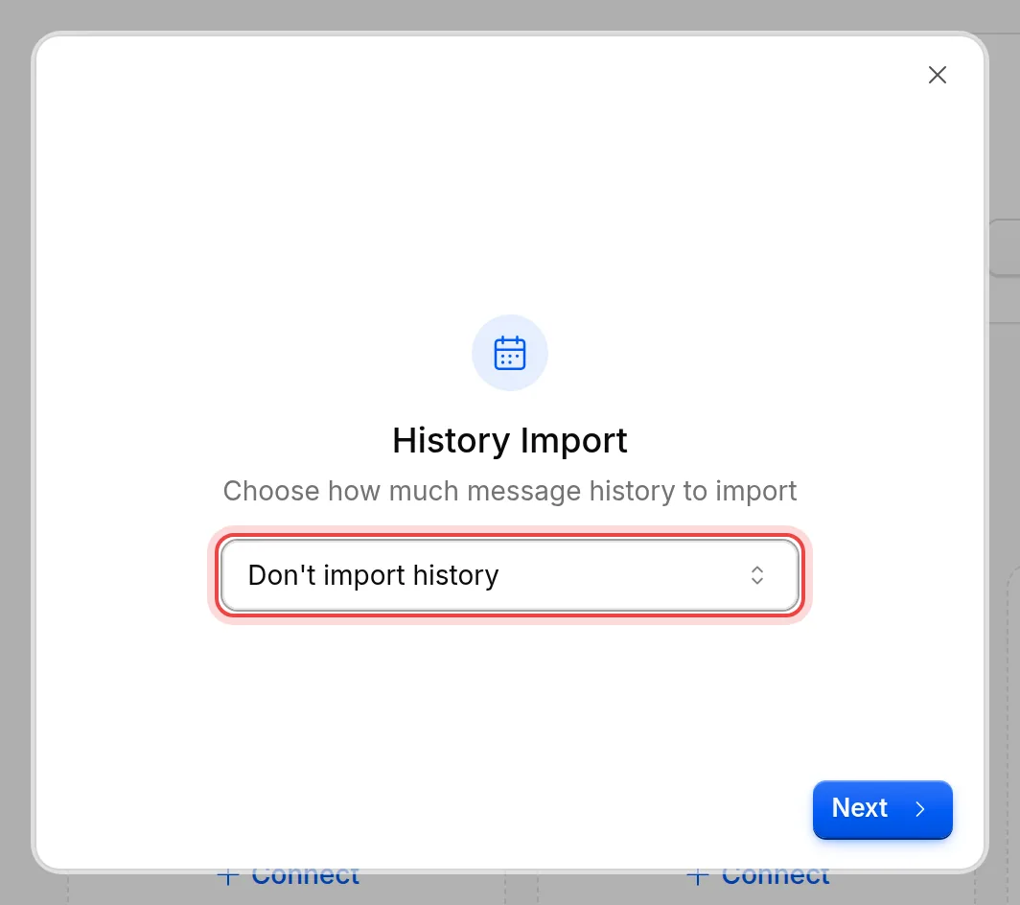Click the History Import heading
1020x905 pixels.
pos(510,440)
